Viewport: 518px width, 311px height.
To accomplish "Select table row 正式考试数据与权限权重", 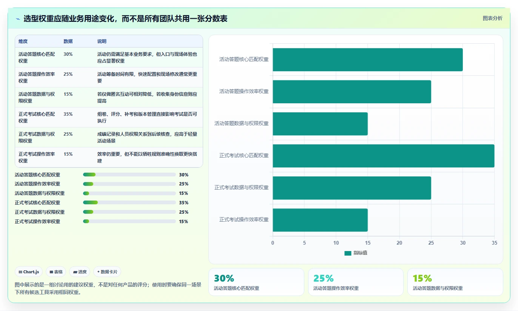I will [x=109, y=137].
